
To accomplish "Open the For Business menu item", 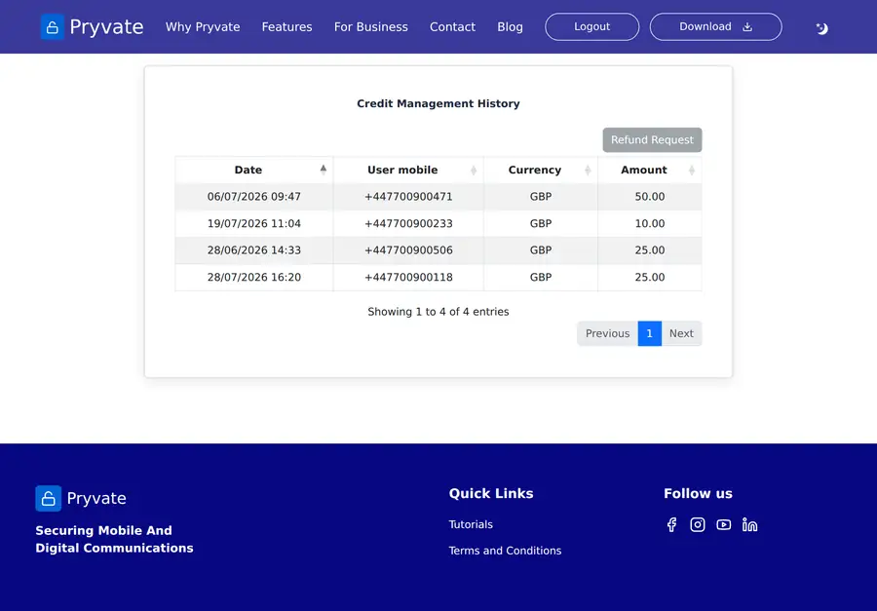I will click(371, 27).
